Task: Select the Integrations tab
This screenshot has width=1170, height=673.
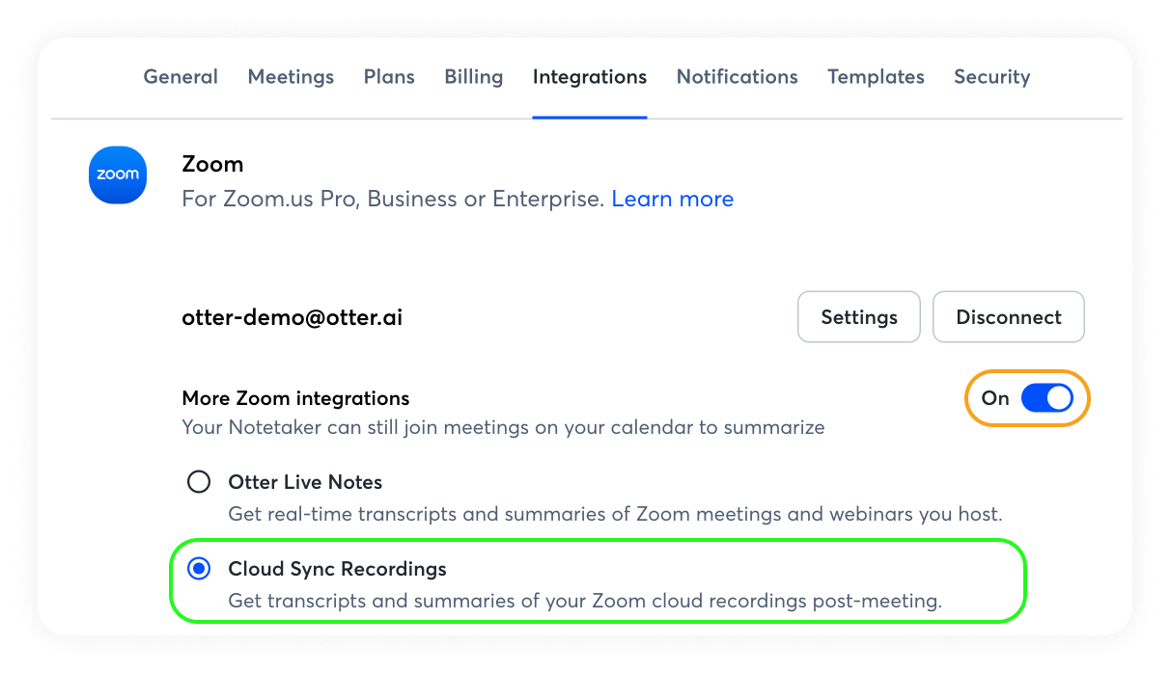Action: 590,77
